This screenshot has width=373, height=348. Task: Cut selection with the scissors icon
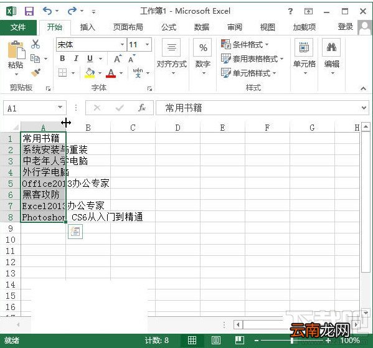35,44
